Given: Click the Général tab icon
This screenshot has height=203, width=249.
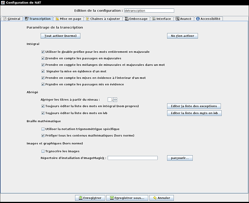Looking at the screenshot, I should click(5, 18).
